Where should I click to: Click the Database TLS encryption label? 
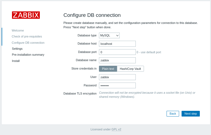click(80, 93)
